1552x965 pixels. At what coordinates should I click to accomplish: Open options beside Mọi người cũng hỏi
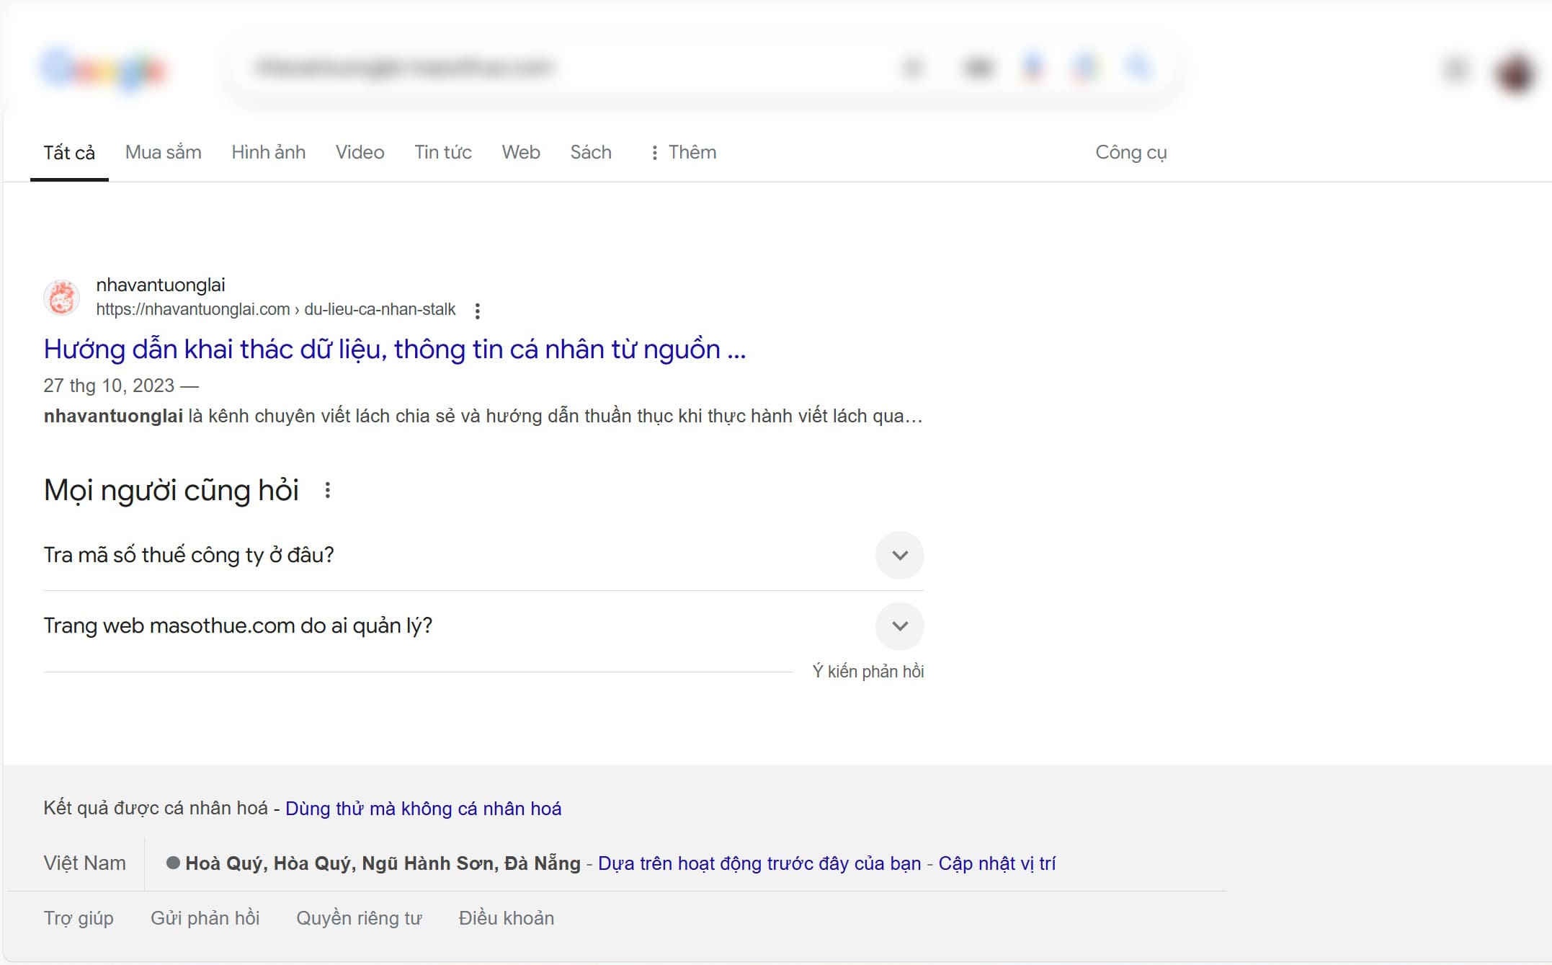point(327,491)
